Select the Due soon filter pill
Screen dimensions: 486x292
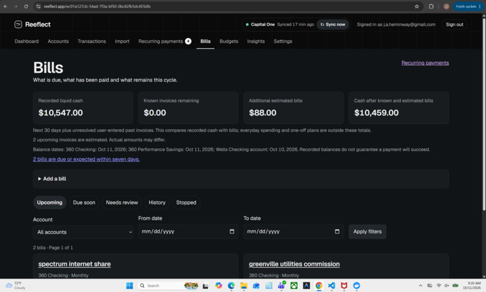coord(84,203)
